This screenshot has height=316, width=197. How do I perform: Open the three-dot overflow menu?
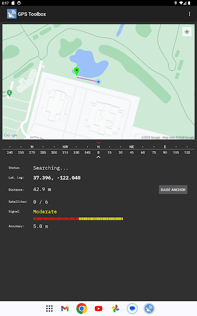[190, 14]
